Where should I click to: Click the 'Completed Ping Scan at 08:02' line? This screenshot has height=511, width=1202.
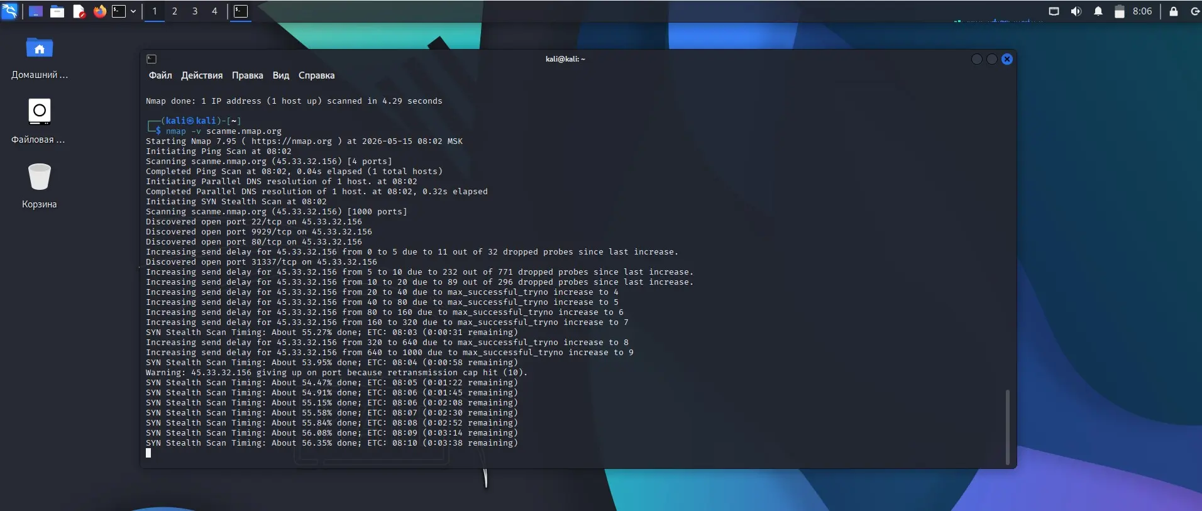[x=294, y=172]
